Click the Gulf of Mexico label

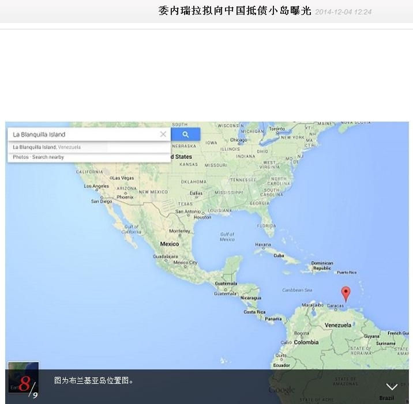227,237
